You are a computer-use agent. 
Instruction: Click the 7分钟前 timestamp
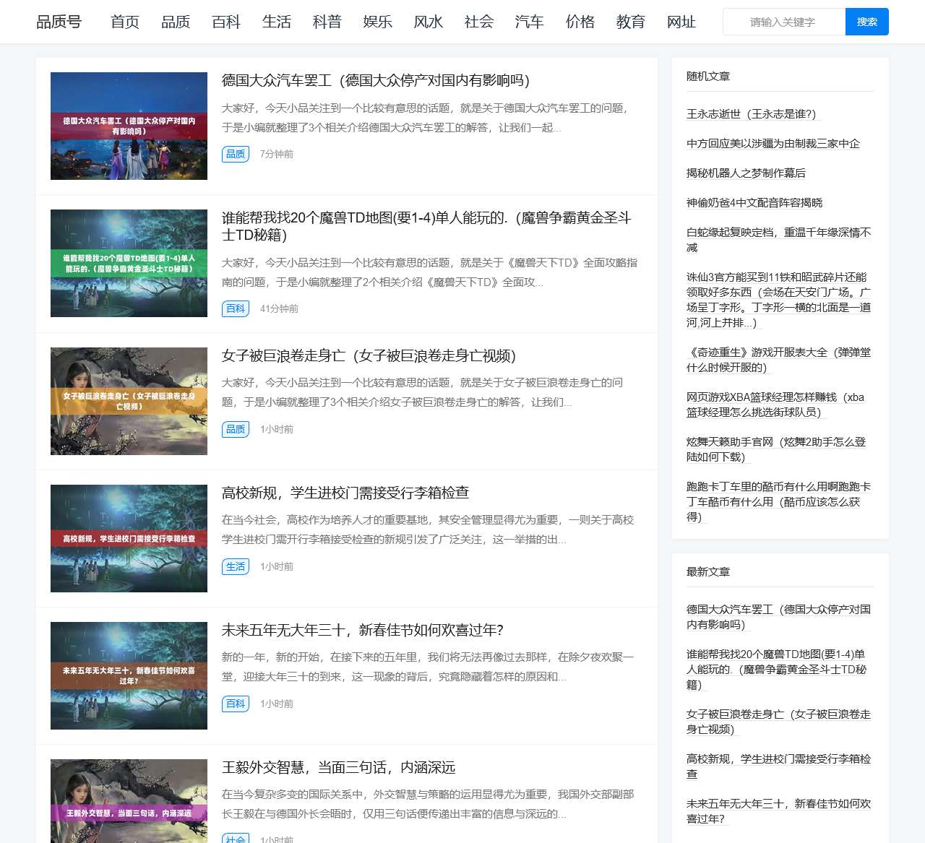[277, 154]
